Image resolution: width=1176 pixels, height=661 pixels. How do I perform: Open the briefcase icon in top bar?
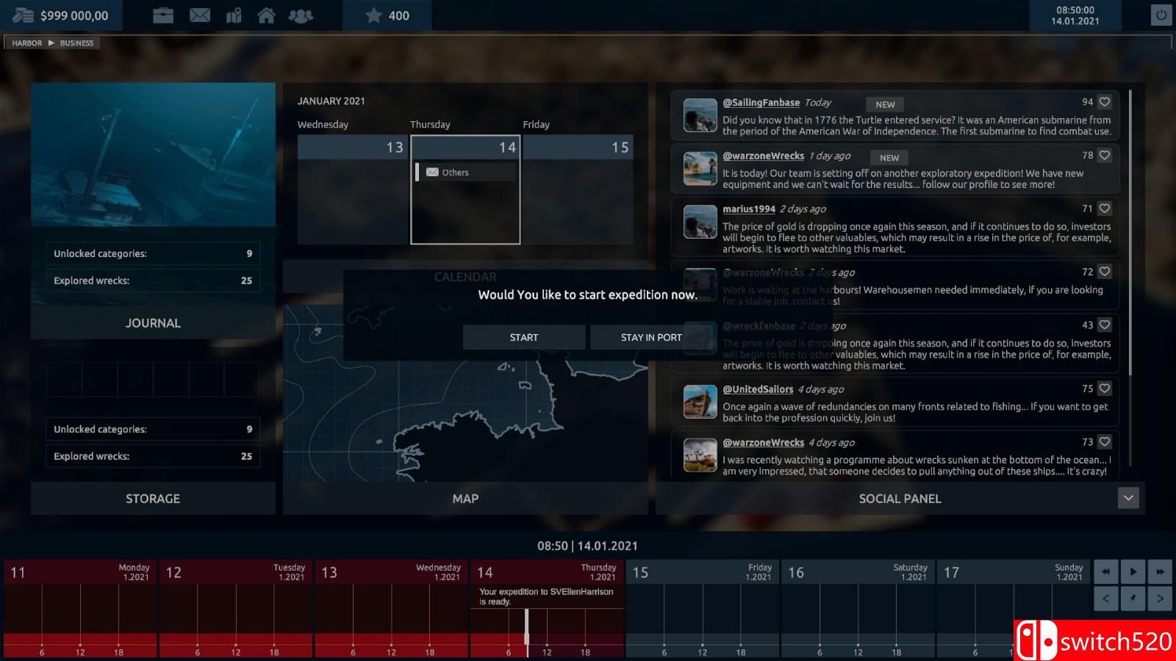pos(163,15)
